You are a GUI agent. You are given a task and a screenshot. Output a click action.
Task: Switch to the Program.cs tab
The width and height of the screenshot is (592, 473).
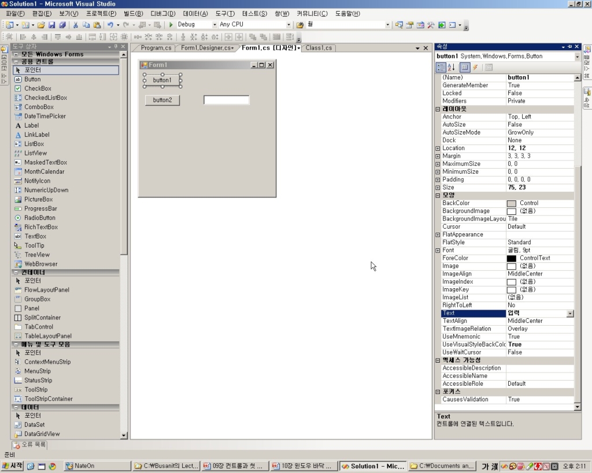pyautogui.click(x=156, y=48)
